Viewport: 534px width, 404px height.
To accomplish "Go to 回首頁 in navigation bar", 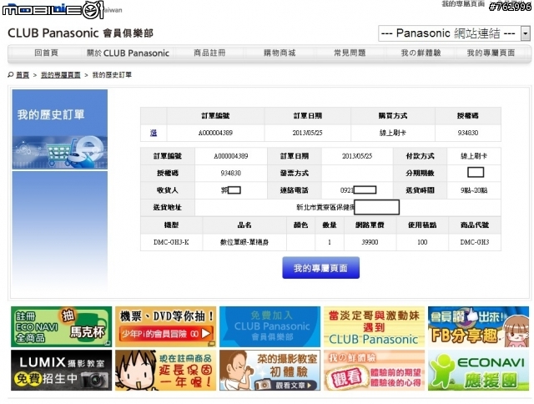I will (x=47, y=53).
